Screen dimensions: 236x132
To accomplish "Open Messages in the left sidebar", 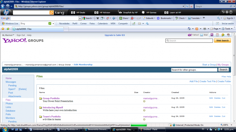I will 11,82.
